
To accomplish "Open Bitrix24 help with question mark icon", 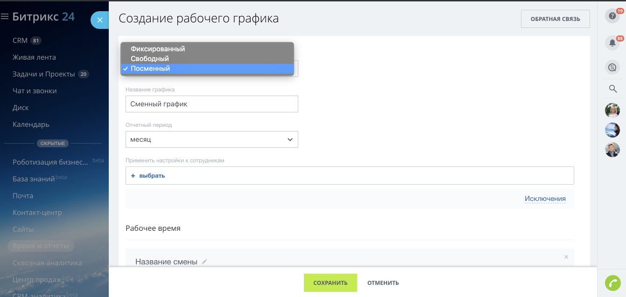I will point(612,16).
